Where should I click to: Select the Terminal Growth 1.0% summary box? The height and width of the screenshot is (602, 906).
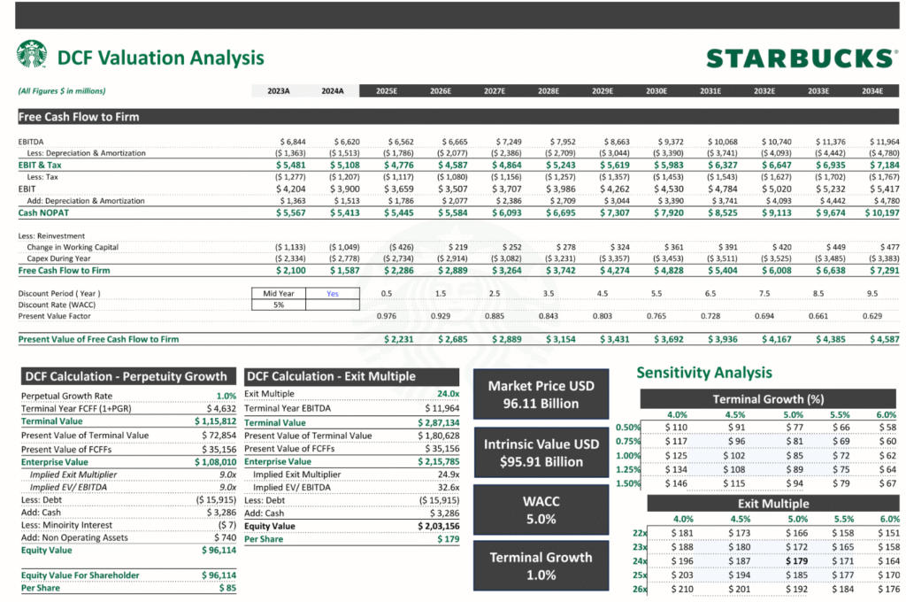pyautogui.click(x=541, y=566)
